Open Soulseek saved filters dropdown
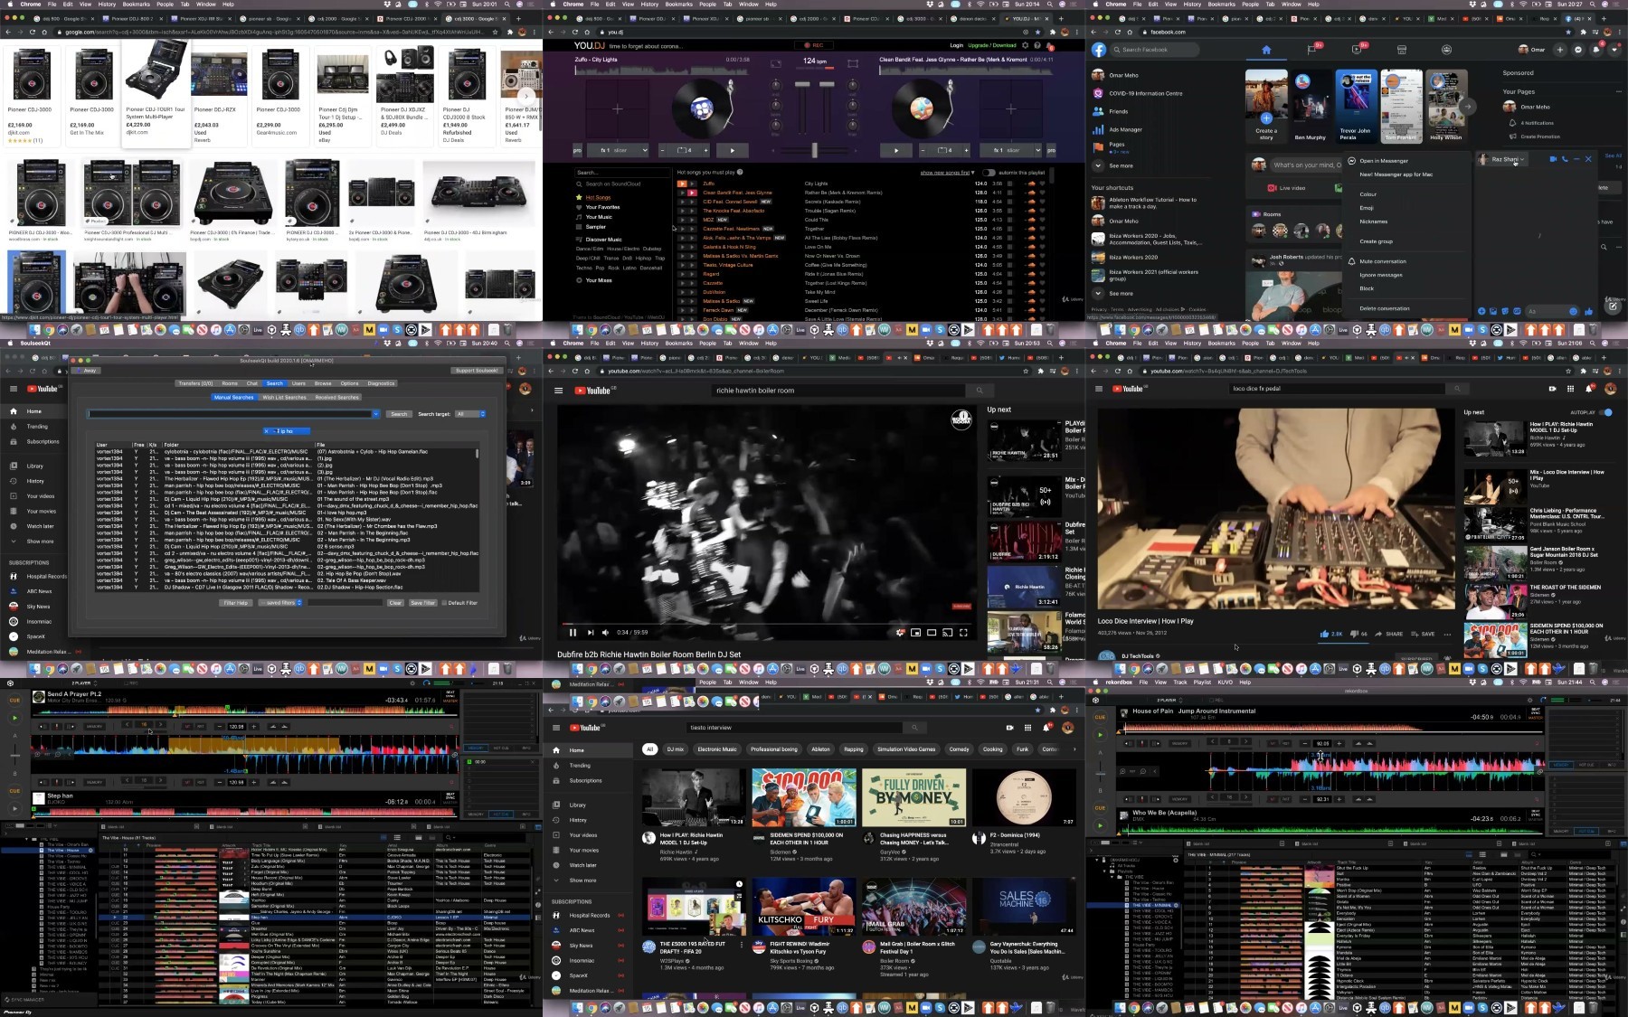Viewport: 1628px width, 1017px height. coord(280,602)
